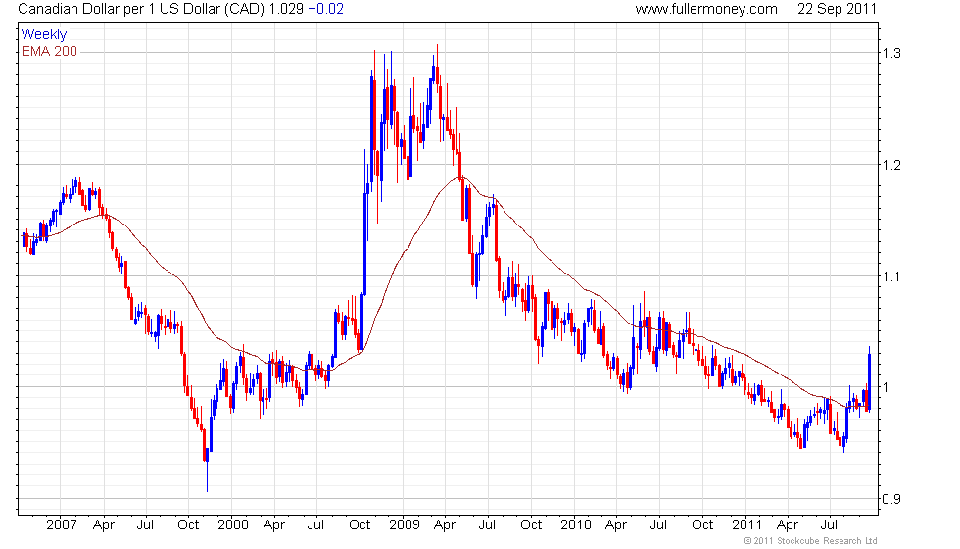Click the Apr label belonging to year 2007
The height and width of the screenshot is (549, 960).
(104, 525)
